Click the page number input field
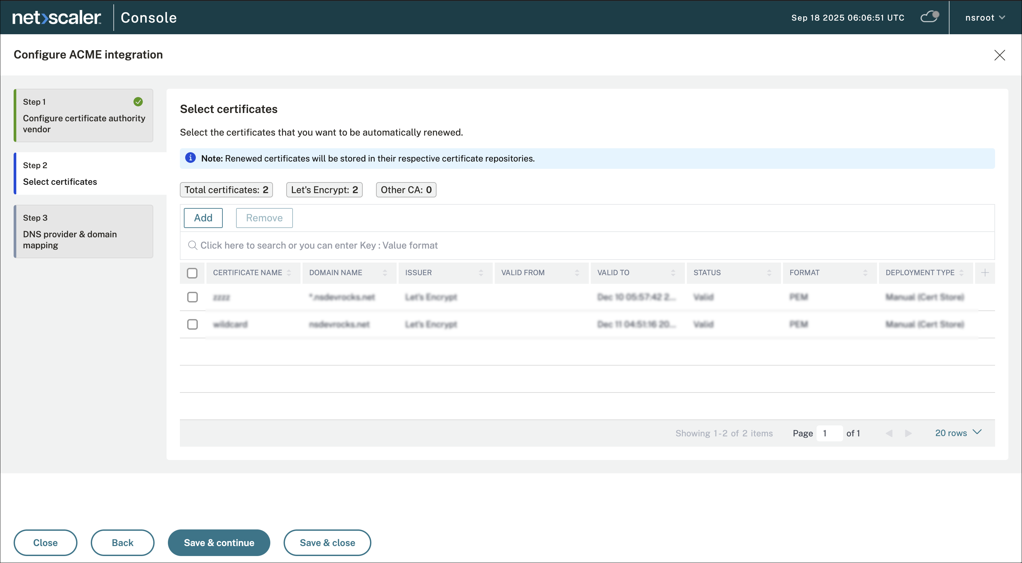This screenshot has width=1022, height=563. 829,433
